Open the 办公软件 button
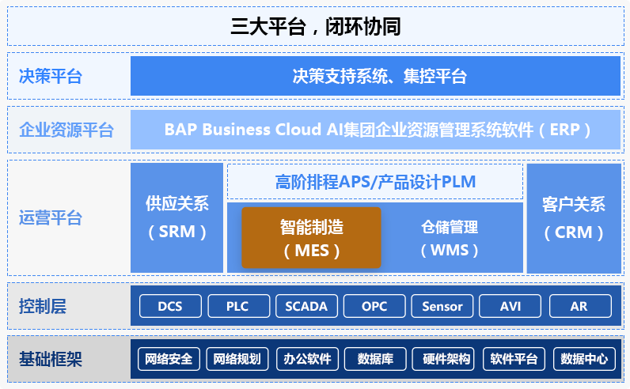Screen dimensions: 630x389 307,359
